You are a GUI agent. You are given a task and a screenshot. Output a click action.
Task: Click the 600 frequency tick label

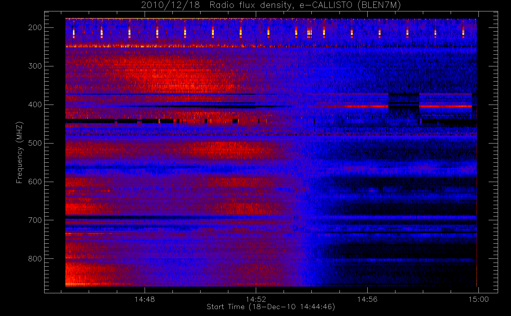coord(35,182)
